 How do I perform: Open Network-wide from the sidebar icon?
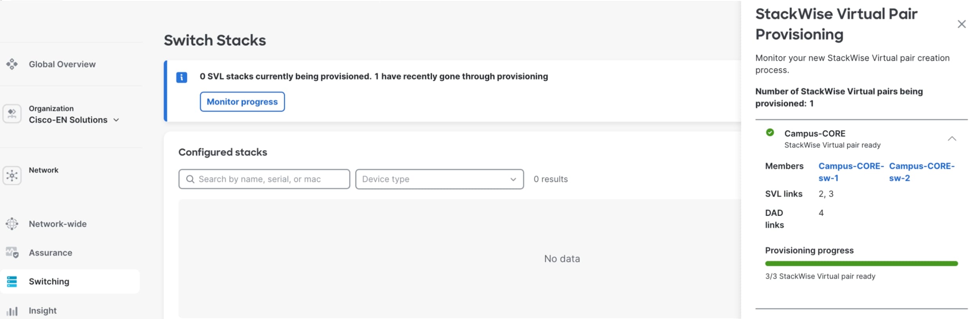pos(11,223)
